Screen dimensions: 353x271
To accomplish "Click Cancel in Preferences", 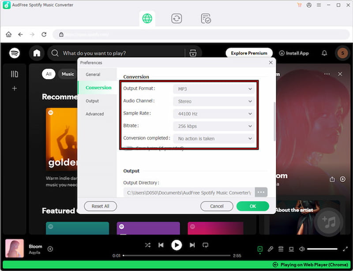I will pyautogui.click(x=217, y=206).
